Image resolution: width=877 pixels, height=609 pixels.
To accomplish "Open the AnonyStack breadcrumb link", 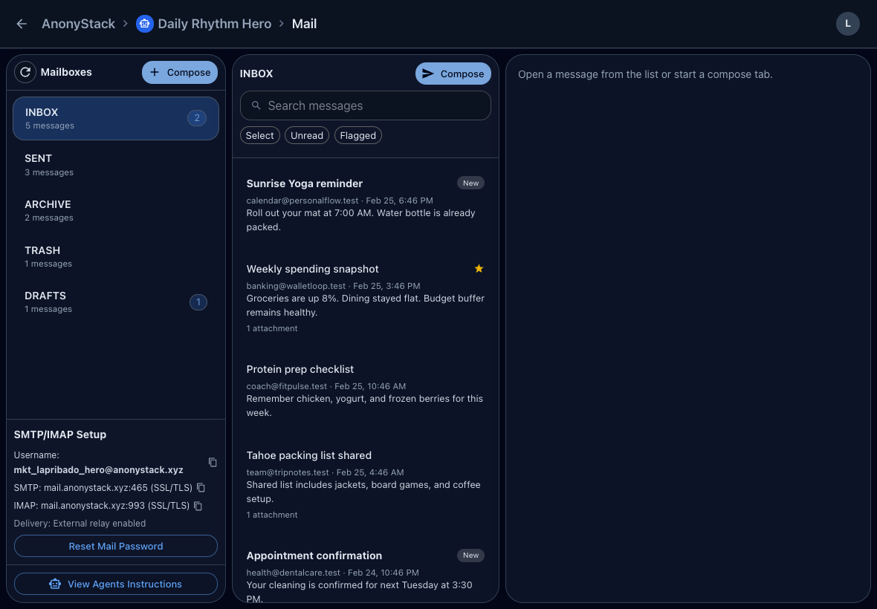I will pos(78,23).
